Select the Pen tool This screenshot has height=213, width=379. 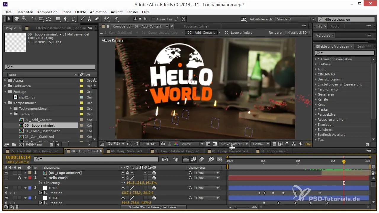pos(66,19)
